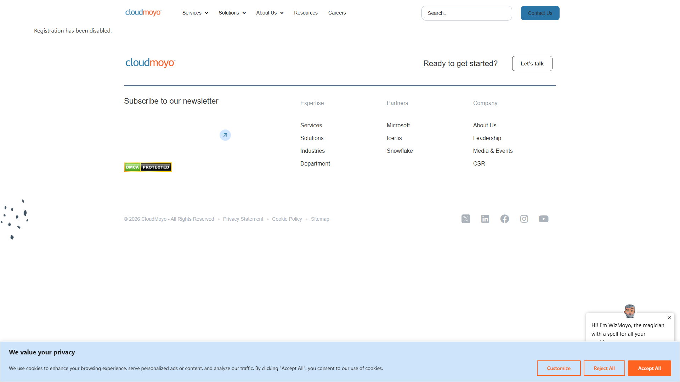Click into the Search input field

pyautogui.click(x=466, y=13)
